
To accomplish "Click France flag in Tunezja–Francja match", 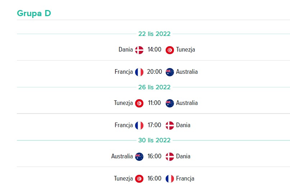I will pyautogui.click(x=170, y=179).
